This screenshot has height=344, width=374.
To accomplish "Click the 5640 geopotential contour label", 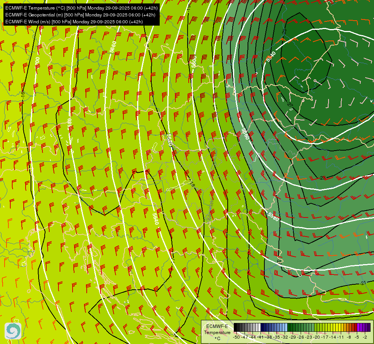I will coord(155,219).
